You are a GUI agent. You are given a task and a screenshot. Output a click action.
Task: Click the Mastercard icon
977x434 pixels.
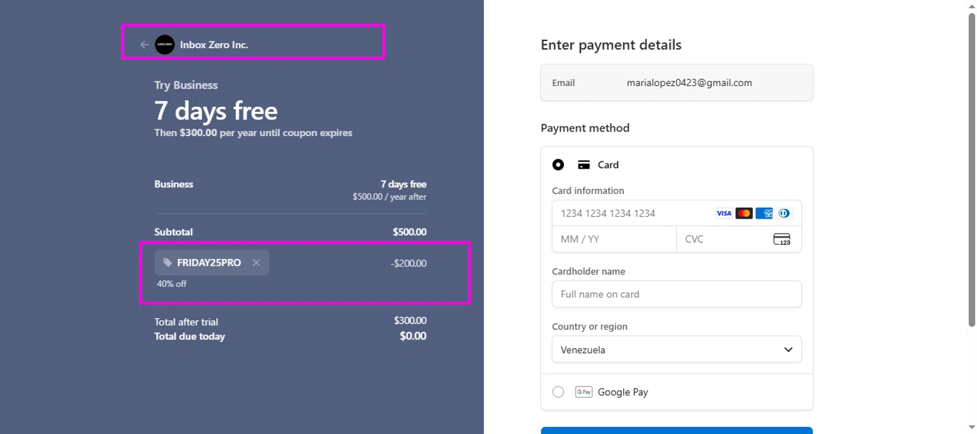[744, 213]
